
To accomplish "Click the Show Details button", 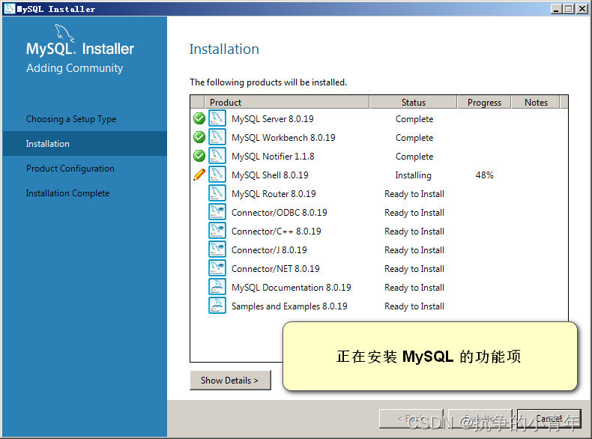I will 230,380.
